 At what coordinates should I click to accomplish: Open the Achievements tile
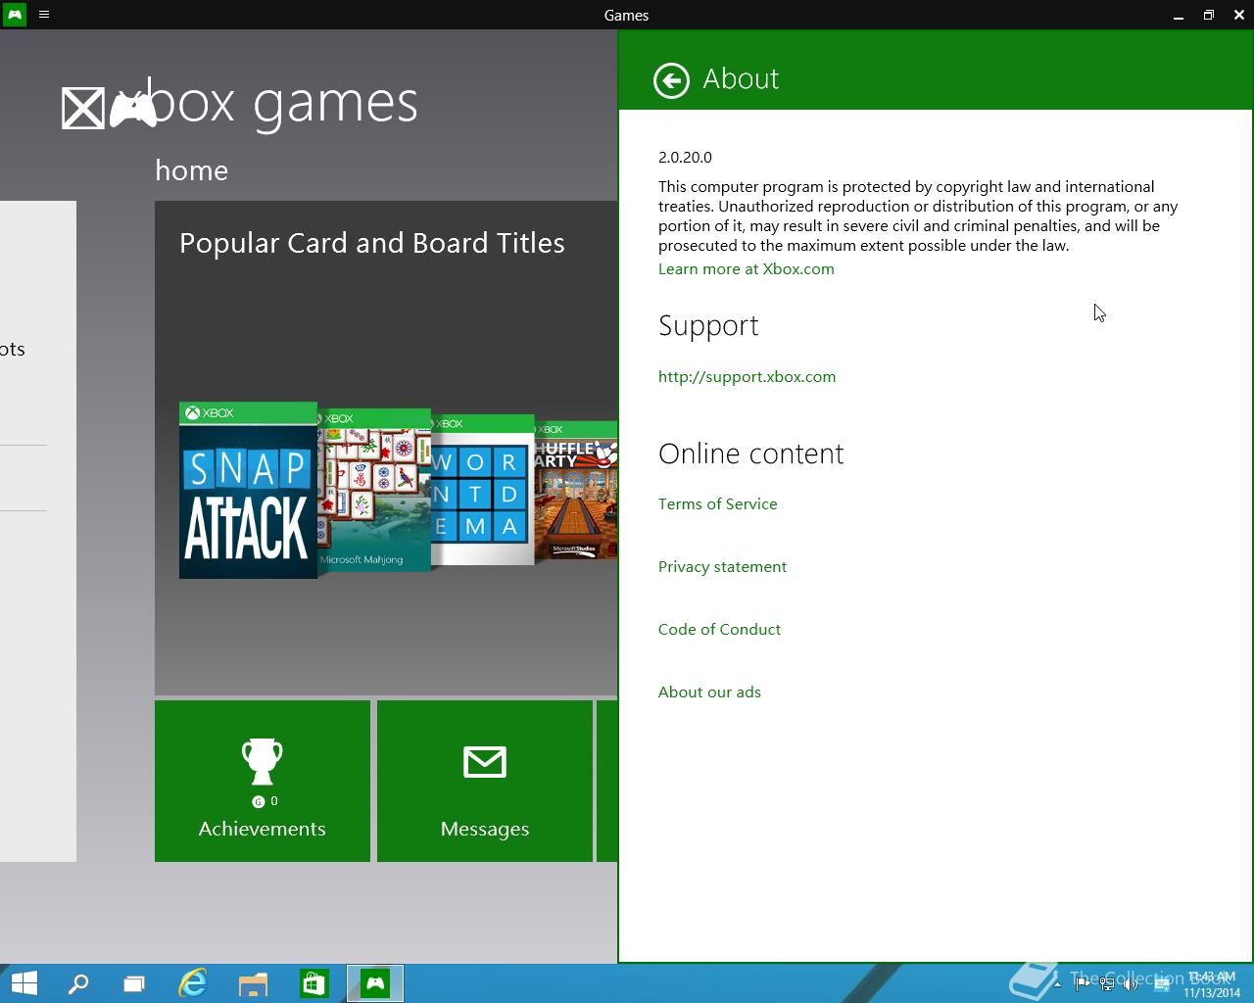pos(263,781)
